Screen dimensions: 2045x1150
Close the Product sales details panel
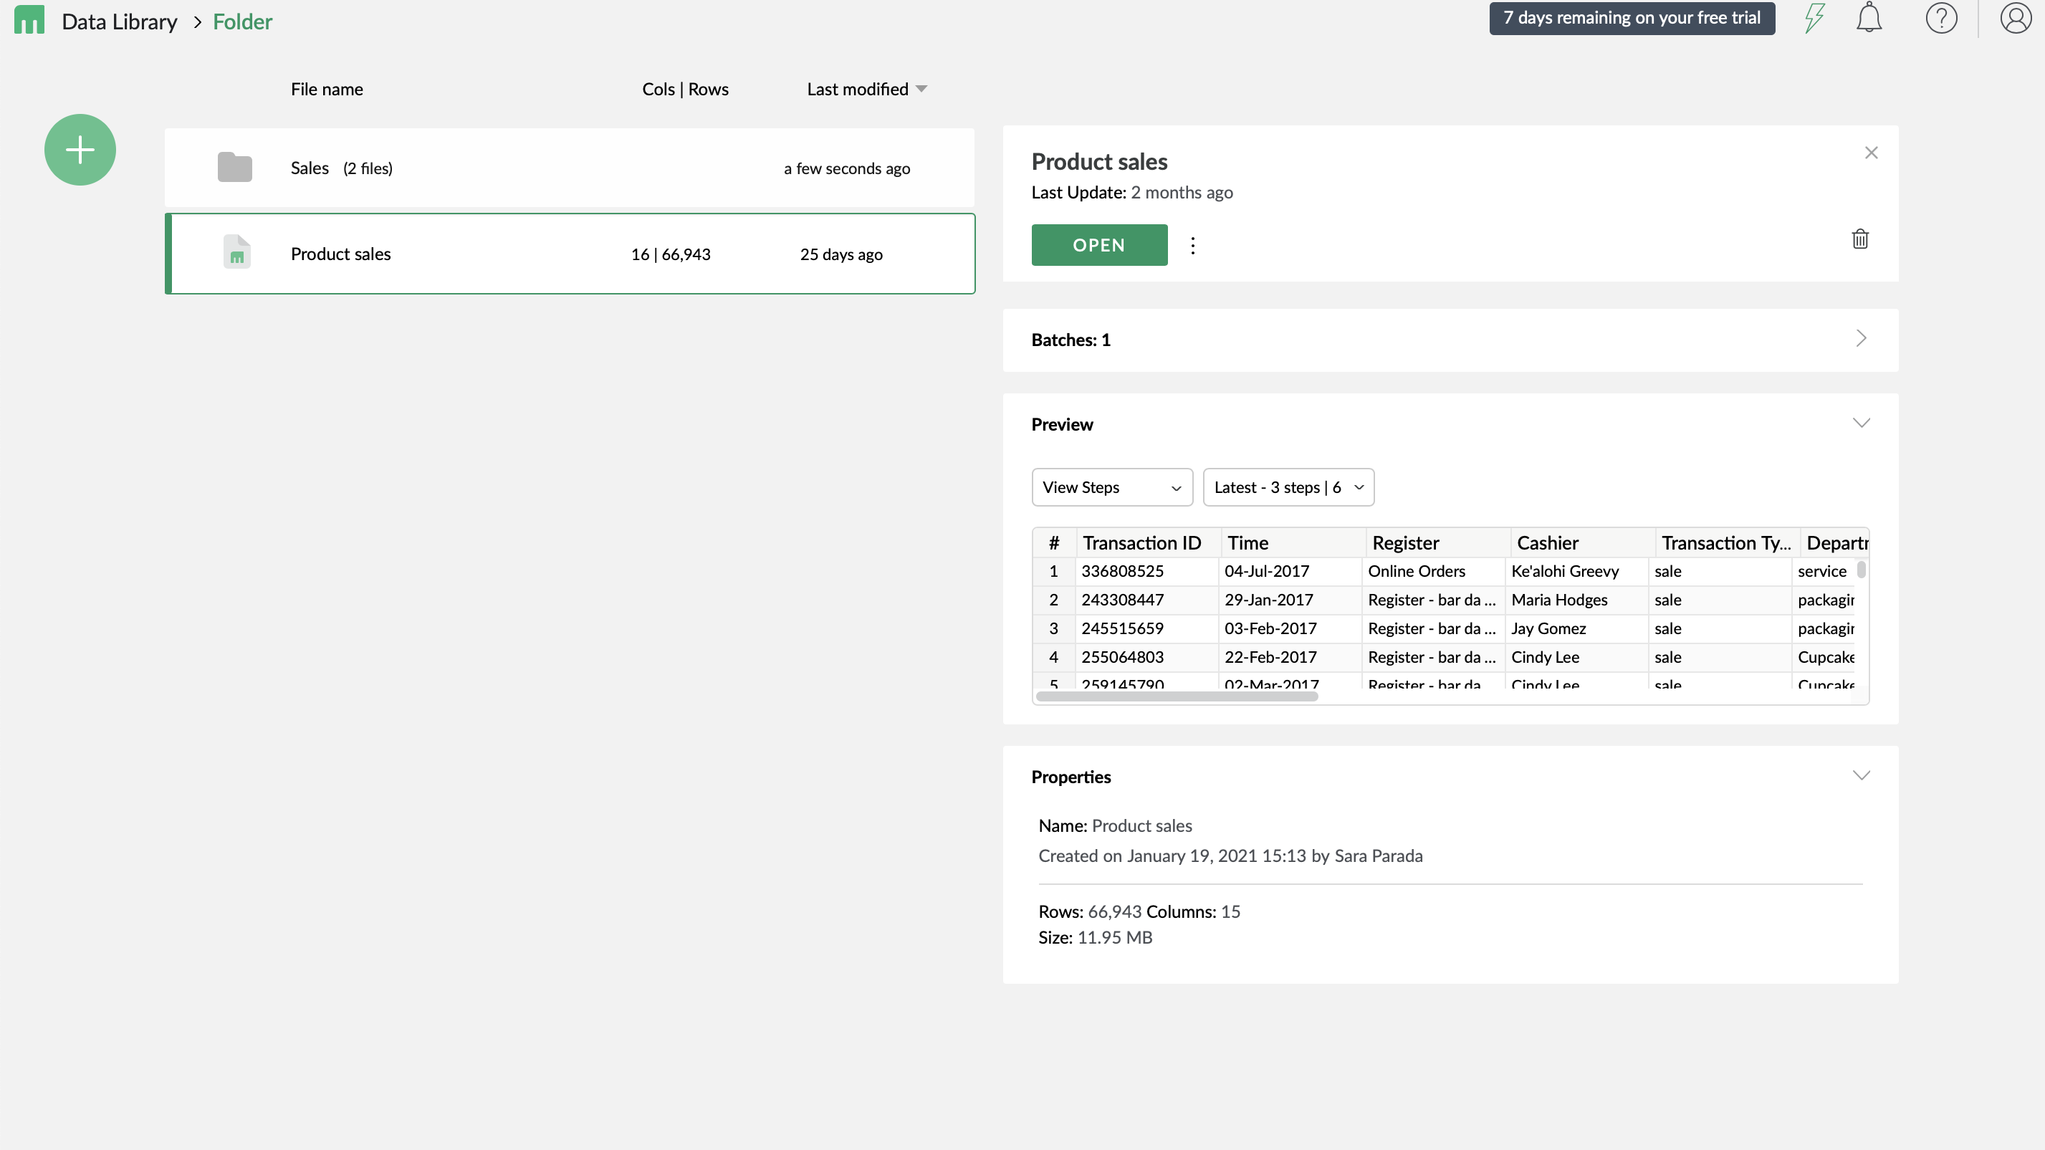click(x=1871, y=153)
